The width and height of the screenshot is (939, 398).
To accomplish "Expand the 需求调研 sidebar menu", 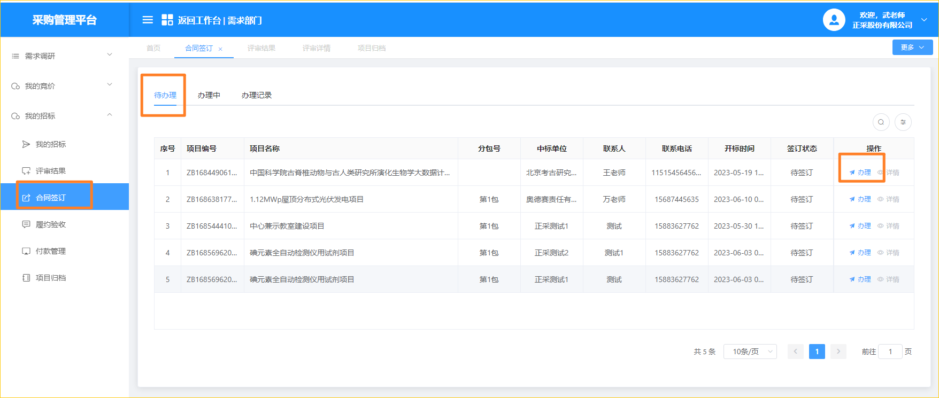I will [61, 56].
